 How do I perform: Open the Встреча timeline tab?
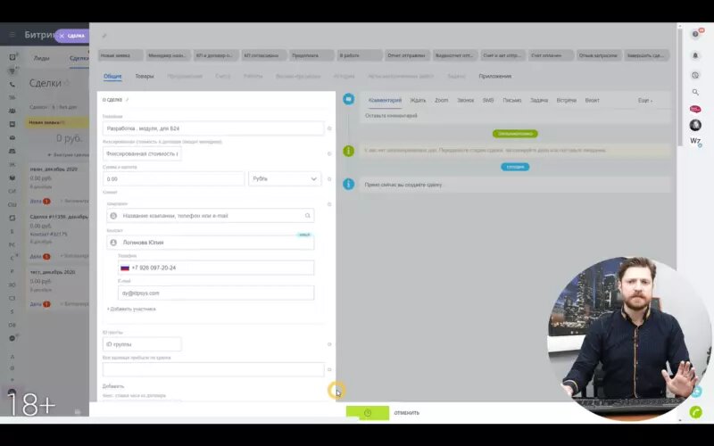pos(566,100)
